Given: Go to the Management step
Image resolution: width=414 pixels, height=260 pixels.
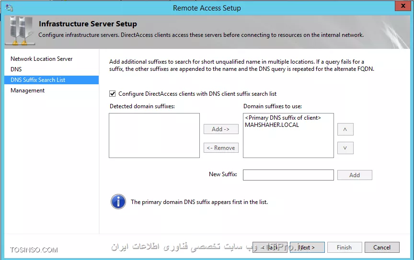Looking at the screenshot, I should coord(27,90).
